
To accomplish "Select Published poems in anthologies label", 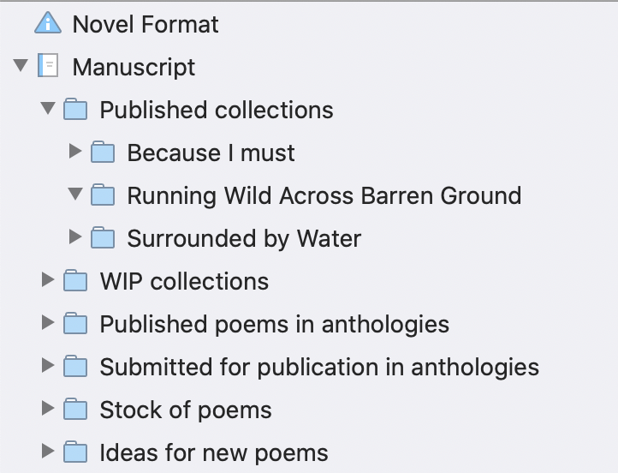I will click(x=274, y=324).
